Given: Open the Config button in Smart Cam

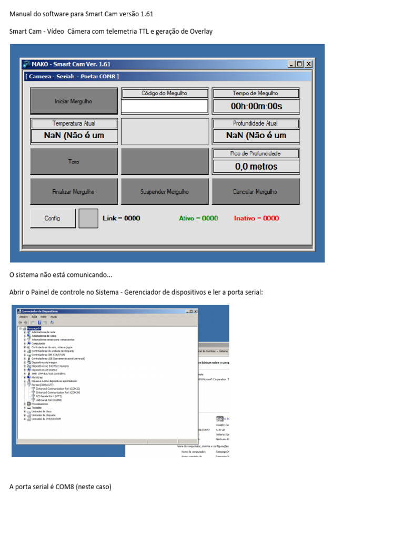Looking at the screenshot, I should click(x=53, y=218).
